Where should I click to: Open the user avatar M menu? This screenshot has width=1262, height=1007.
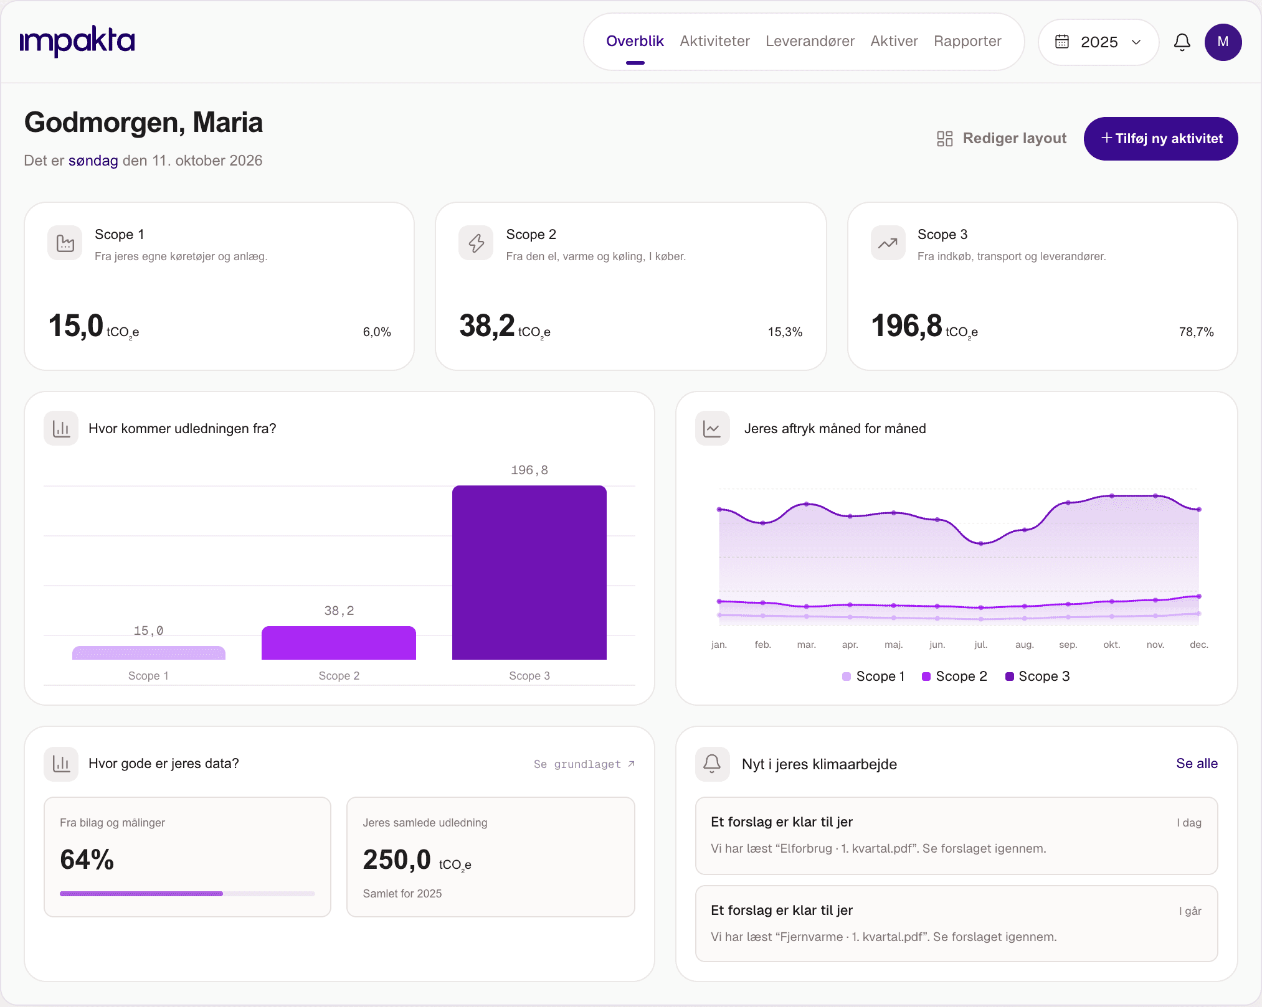coord(1223,42)
